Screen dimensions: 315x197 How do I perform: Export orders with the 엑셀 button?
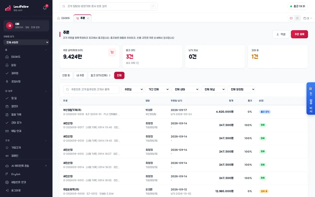[x=281, y=34]
